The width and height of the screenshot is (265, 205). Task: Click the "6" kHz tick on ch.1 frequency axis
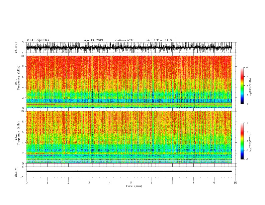tap(23, 77)
